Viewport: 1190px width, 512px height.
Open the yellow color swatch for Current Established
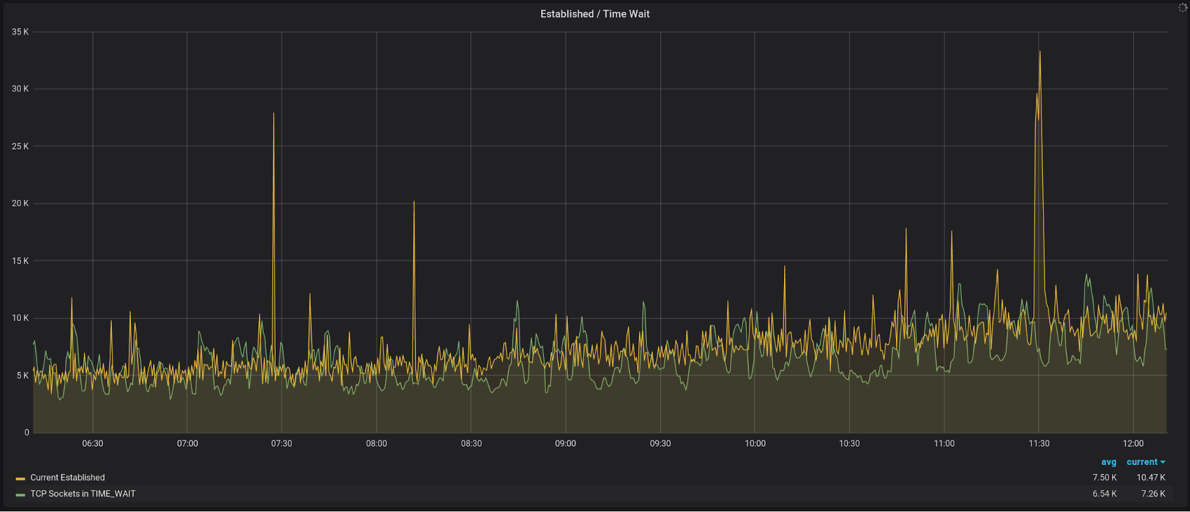[x=20, y=478]
